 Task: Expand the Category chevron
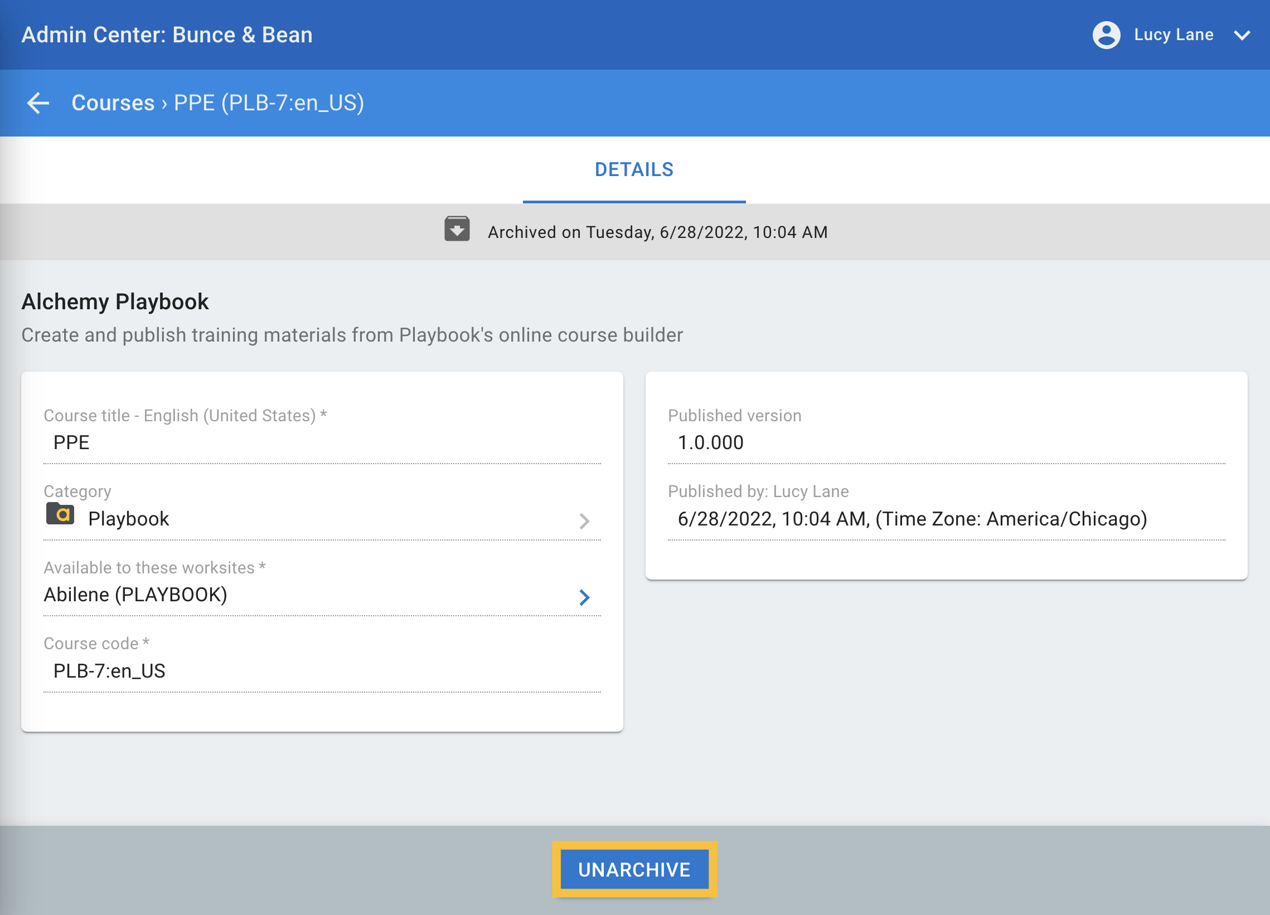(584, 521)
